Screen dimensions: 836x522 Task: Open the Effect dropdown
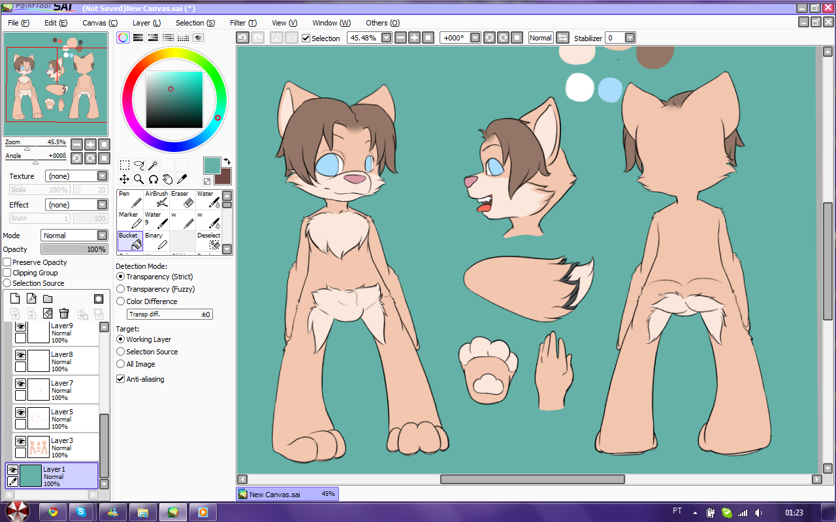[x=76, y=205]
